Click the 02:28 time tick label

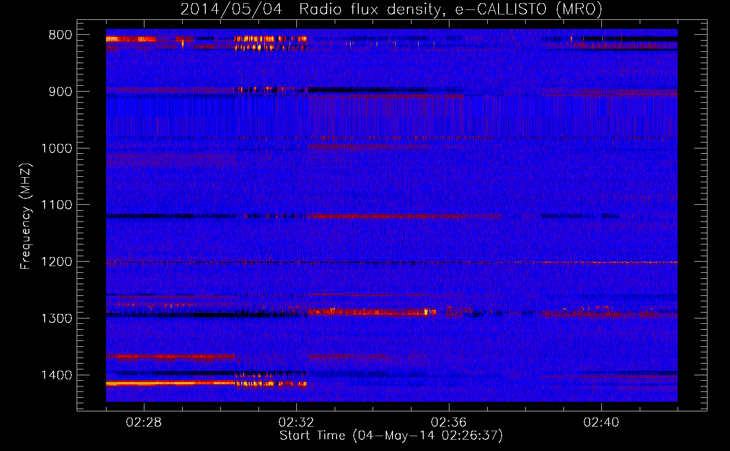click(x=144, y=423)
